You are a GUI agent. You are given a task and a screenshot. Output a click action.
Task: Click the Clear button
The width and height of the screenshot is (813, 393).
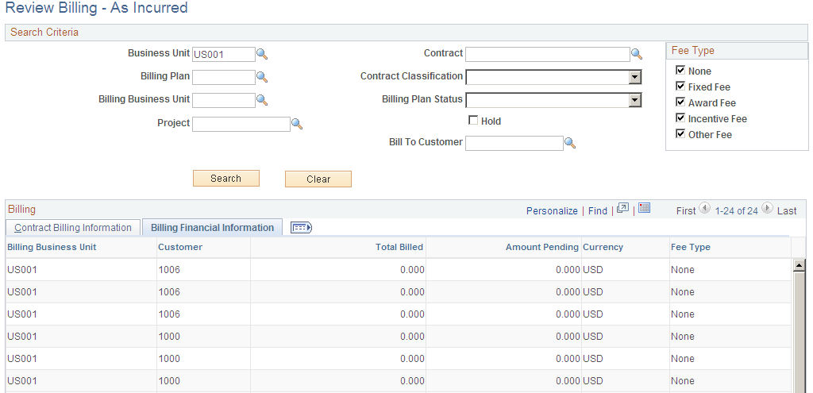click(x=318, y=179)
